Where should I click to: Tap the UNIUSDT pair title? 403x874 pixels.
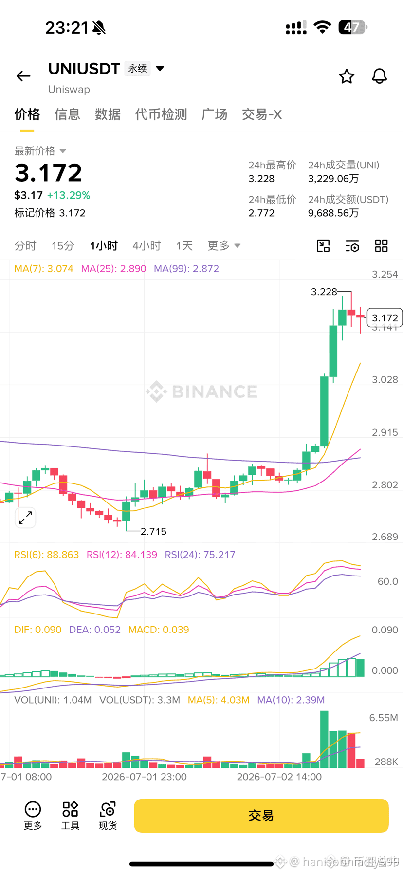84,69
